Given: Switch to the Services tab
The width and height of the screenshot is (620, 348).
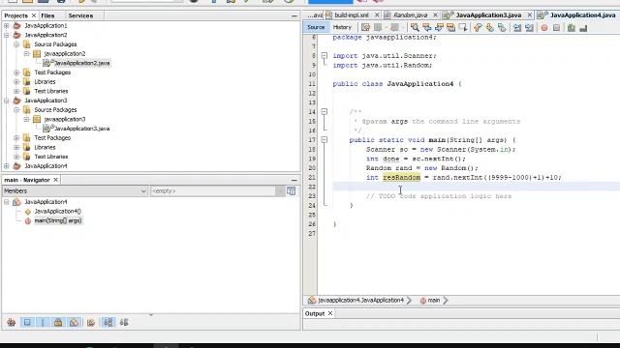Looking at the screenshot, I should pos(80,15).
